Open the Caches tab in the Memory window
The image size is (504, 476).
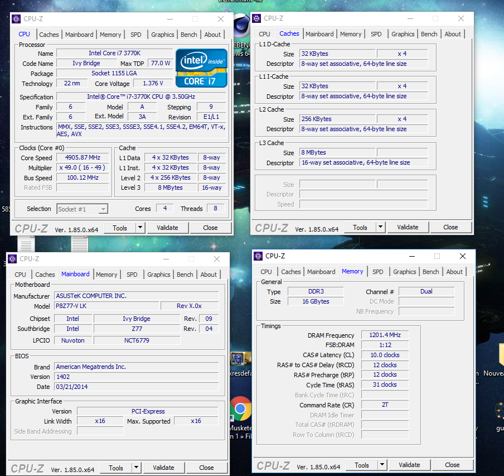(x=291, y=271)
